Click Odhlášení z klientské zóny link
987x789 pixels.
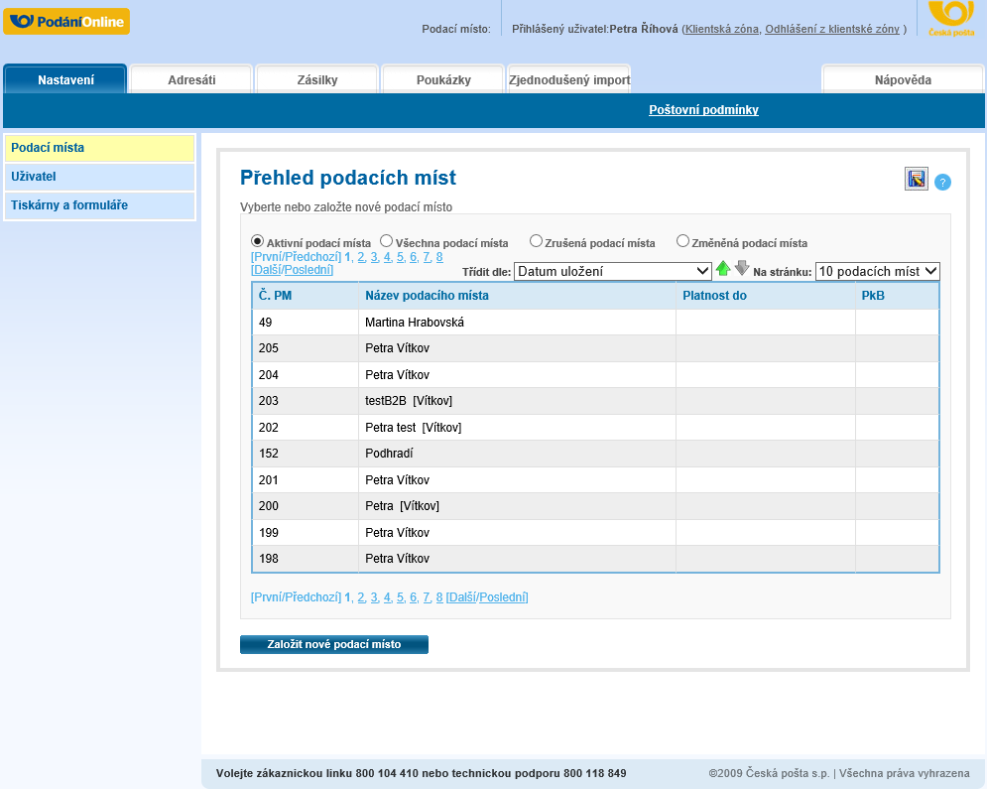point(832,29)
